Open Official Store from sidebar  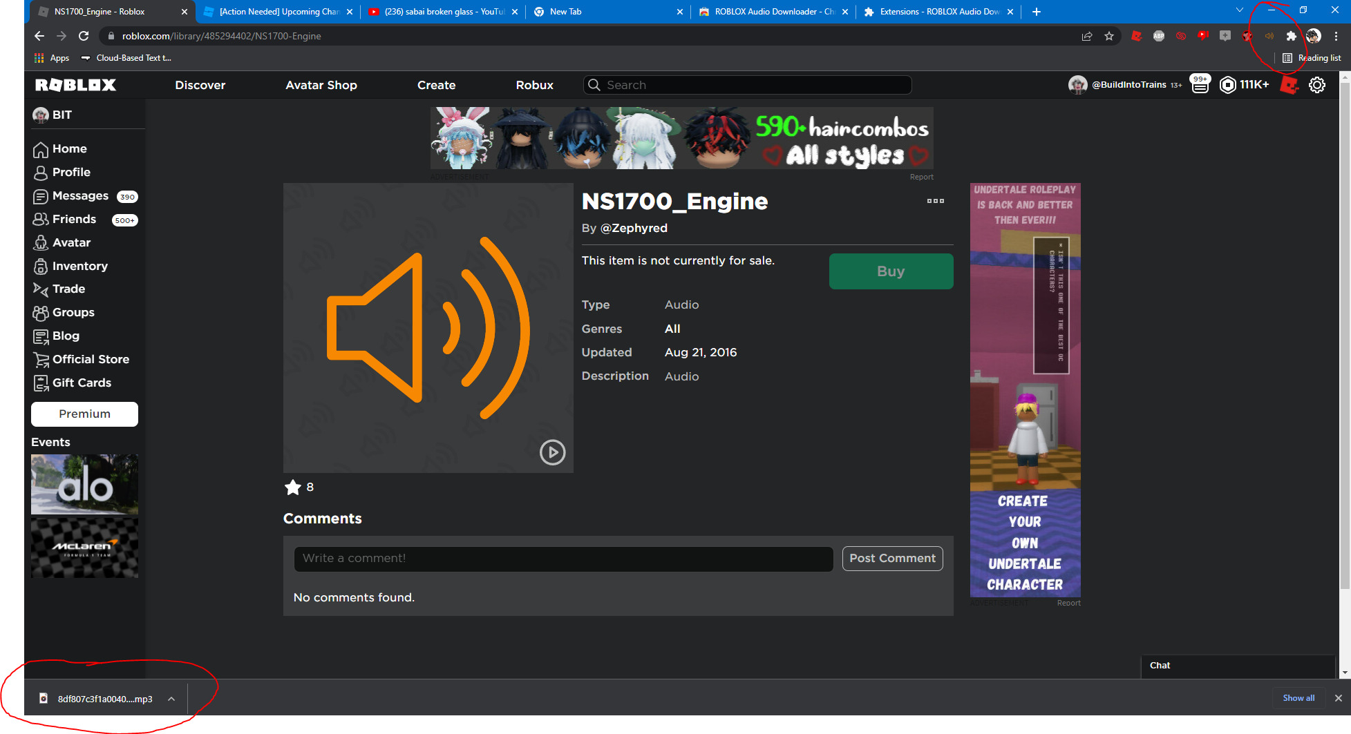[91, 359]
